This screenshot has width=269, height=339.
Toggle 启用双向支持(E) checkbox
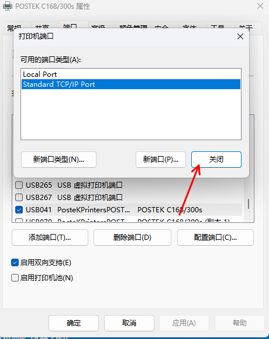[x=15, y=263]
